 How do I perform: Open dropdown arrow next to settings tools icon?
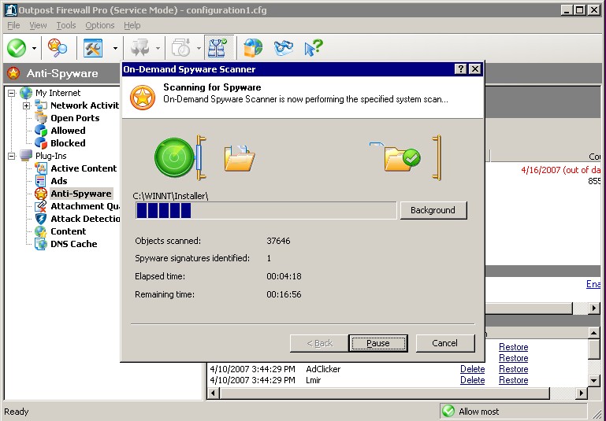coord(115,49)
